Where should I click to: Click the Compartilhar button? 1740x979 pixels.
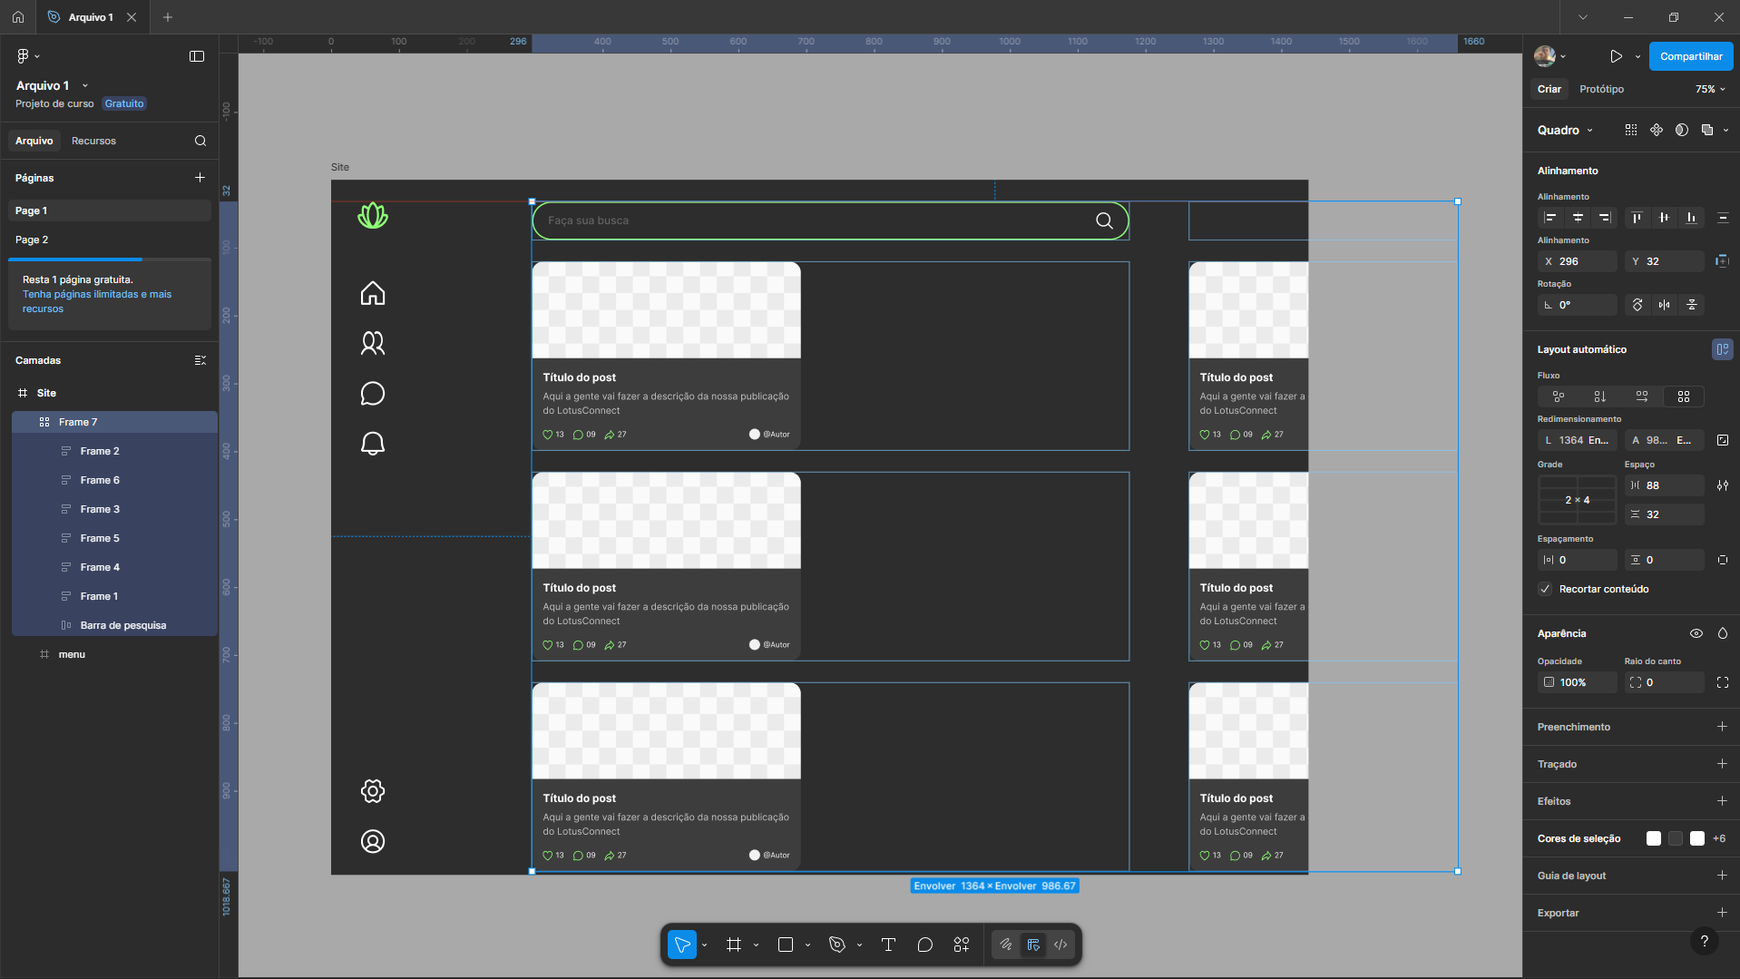tap(1691, 56)
